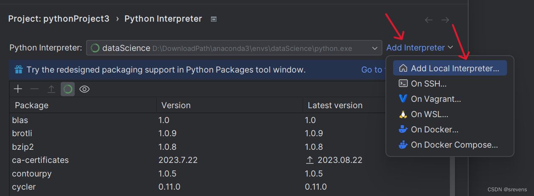Pick the On WSL menu entry

pyautogui.click(x=429, y=114)
